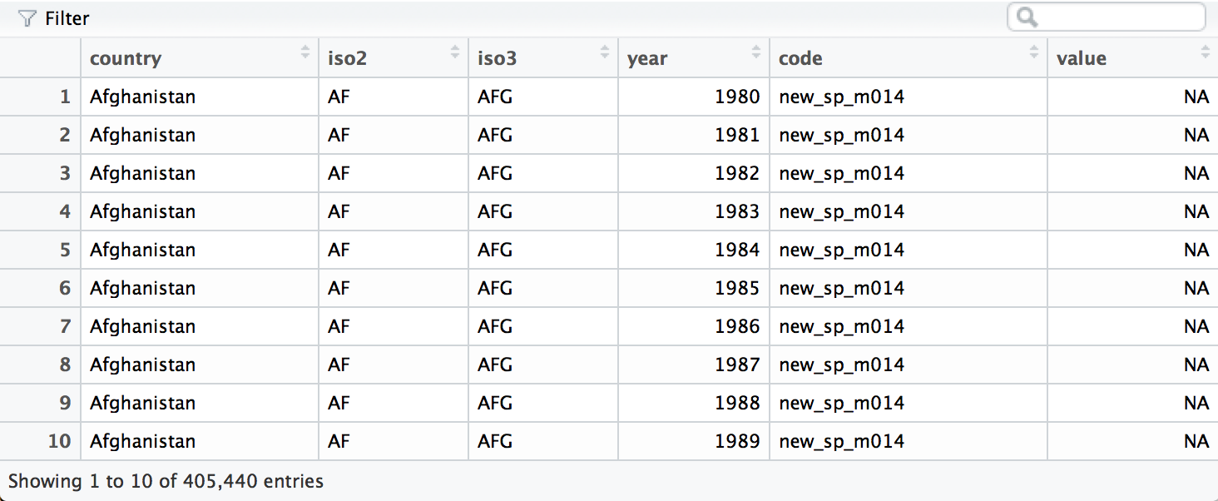Select the year column header
This screenshot has height=501, width=1218.
coord(648,58)
